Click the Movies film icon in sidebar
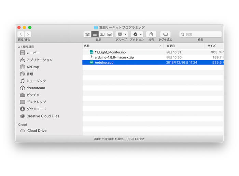Viewport: 239px width, 176px height. pos(23,53)
